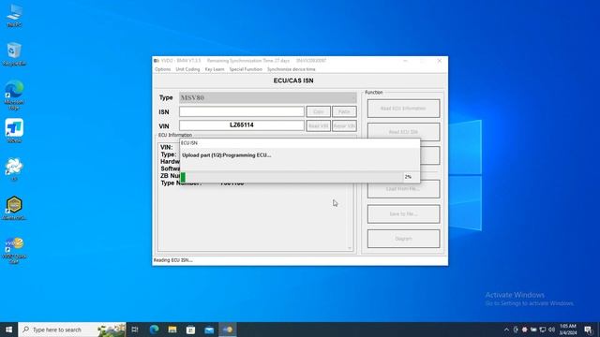Open the network status tray icon
This screenshot has height=337, width=600.
pyautogui.click(x=543, y=330)
